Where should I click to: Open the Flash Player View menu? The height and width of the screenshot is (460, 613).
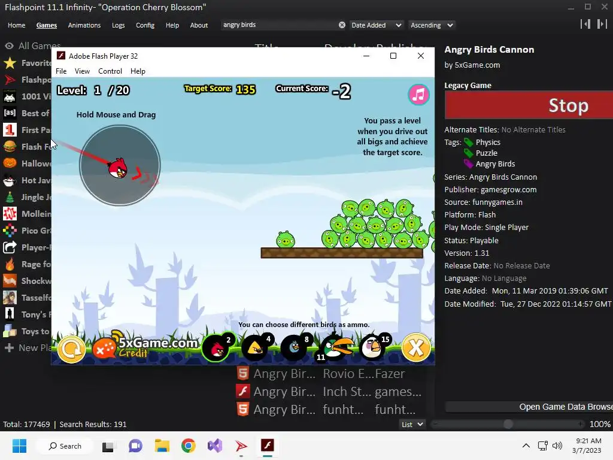click(82, 71)
